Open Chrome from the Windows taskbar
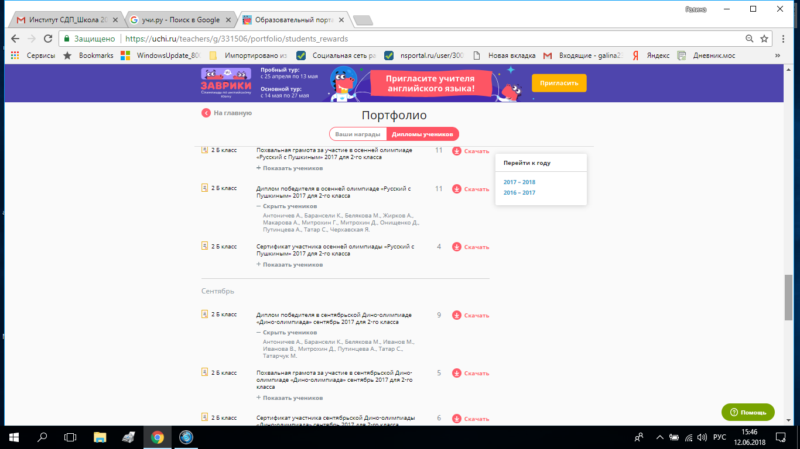 [157, 437]
